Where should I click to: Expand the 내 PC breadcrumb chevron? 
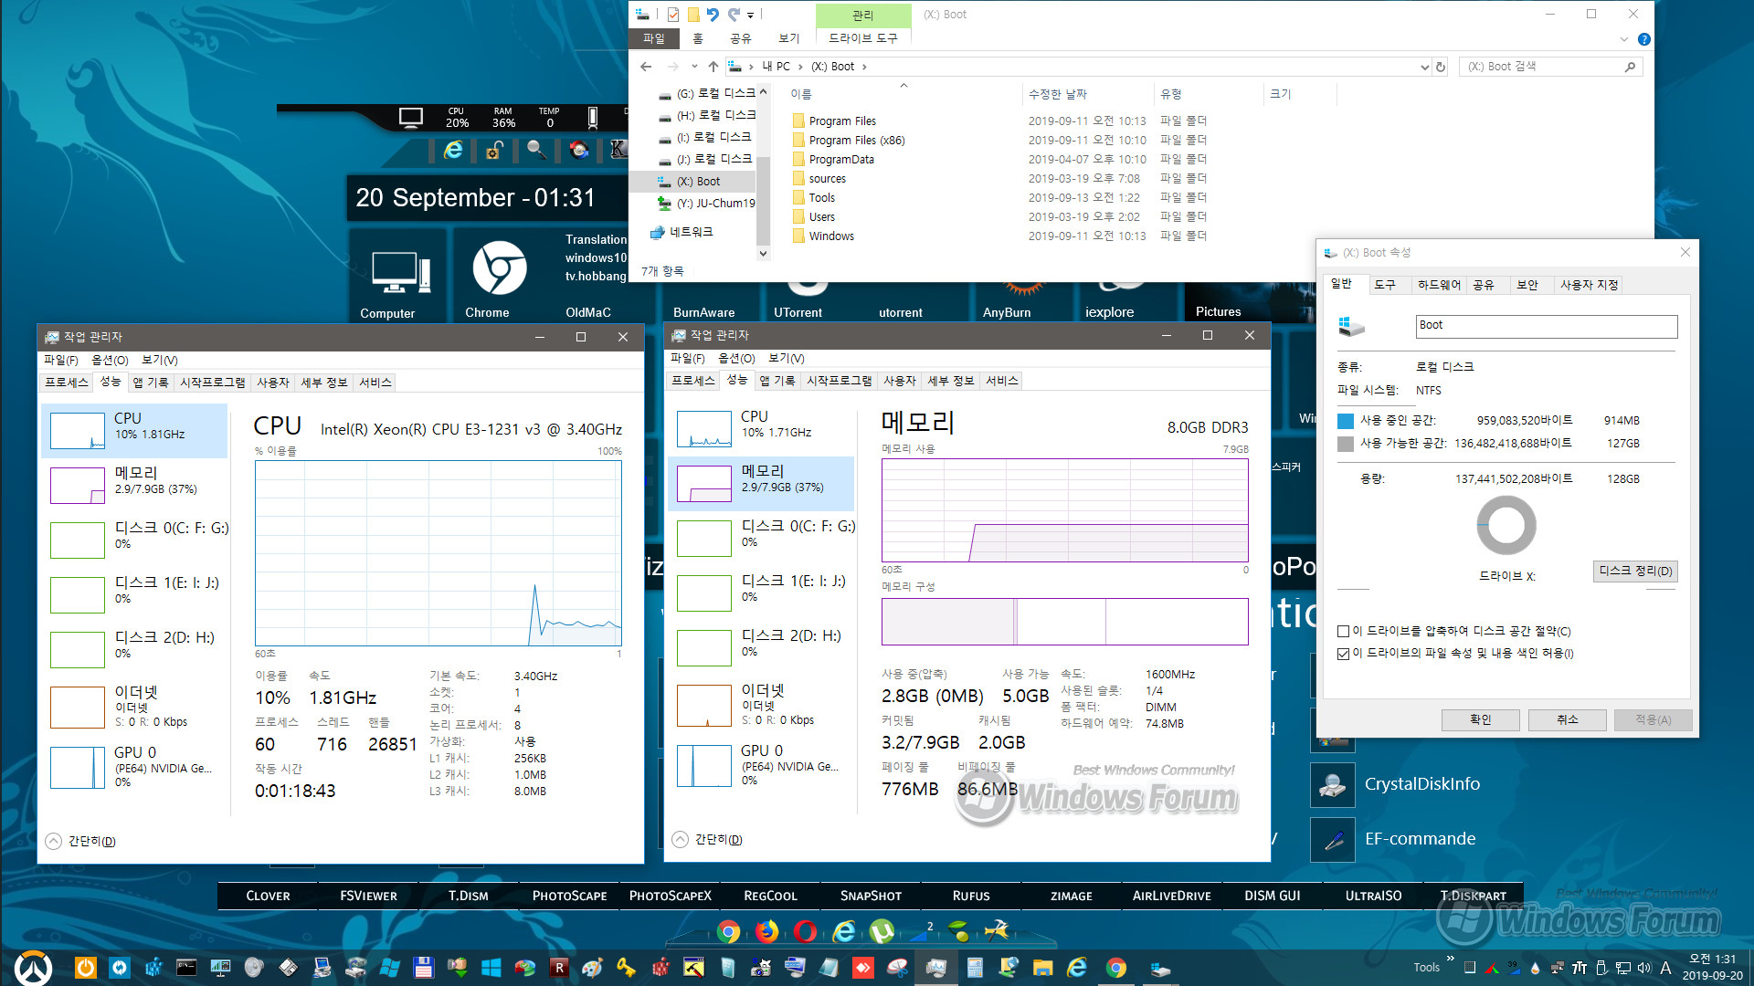tap(799, 67)
